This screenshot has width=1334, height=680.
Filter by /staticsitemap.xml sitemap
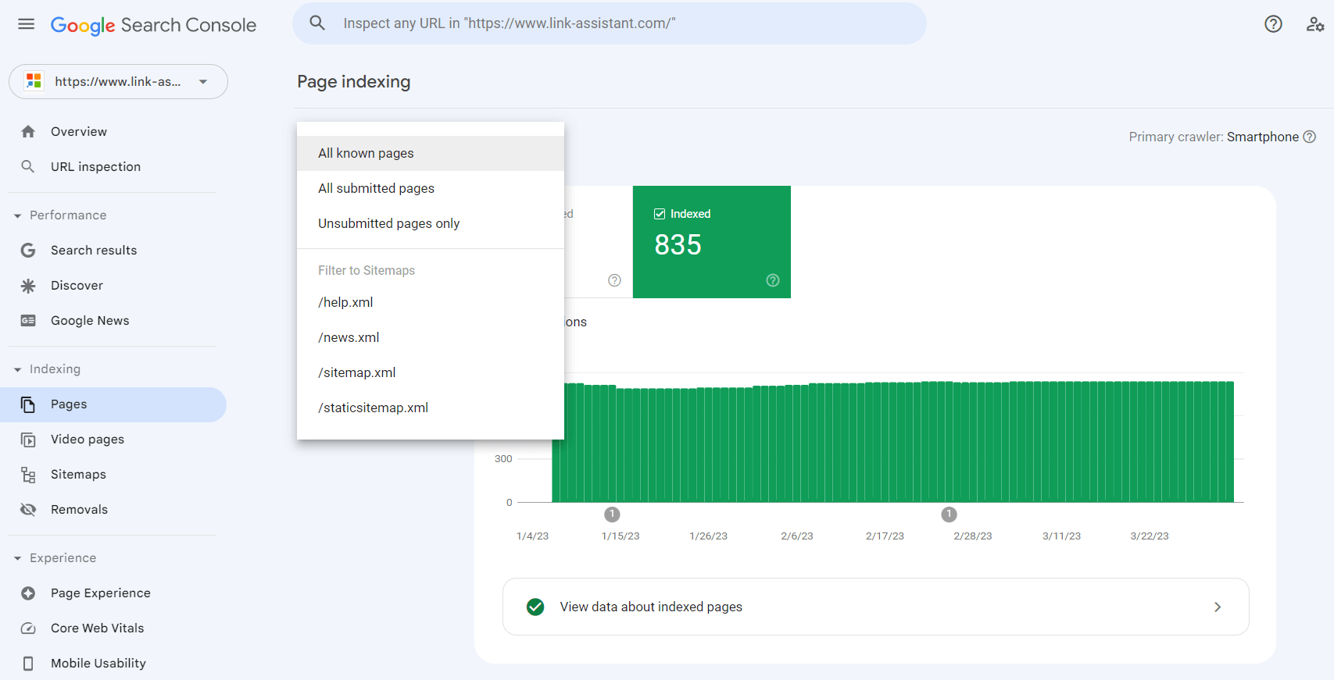[x=431, y=408]
